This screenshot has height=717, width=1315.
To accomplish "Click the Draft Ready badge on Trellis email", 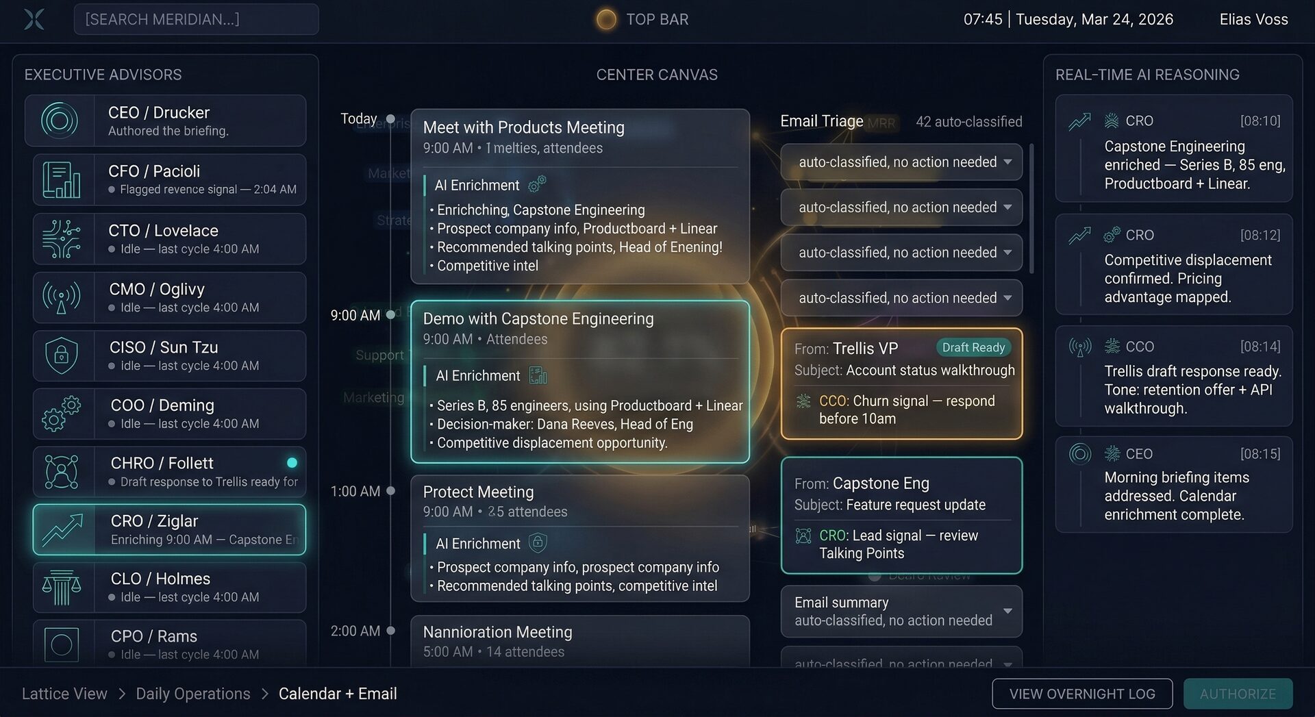I will click(973, 347).
